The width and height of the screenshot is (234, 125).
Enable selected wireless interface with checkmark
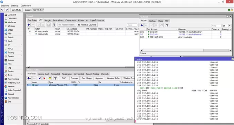point(40,78)
